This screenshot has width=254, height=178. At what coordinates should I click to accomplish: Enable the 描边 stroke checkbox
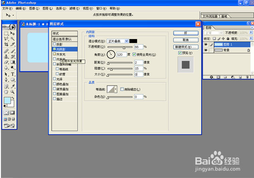click(x=55, y=99)
